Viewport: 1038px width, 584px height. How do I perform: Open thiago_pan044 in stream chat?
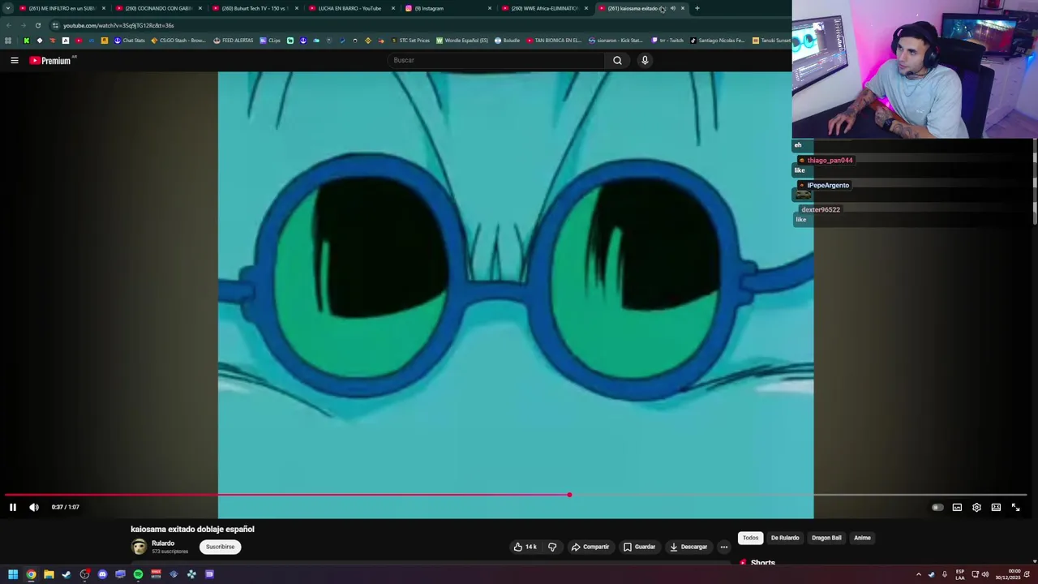830,161
